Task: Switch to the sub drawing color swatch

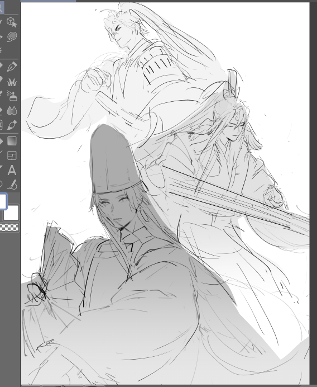Action: tap(11, 213)
